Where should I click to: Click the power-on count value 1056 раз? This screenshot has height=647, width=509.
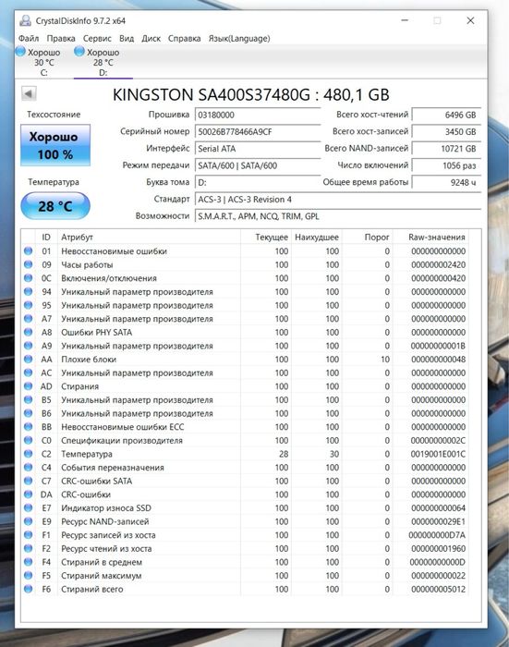446,165
